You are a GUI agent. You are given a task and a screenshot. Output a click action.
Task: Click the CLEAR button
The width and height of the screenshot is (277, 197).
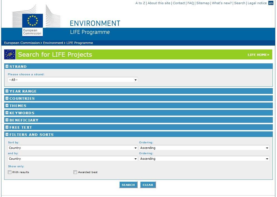tap(148, 185)
